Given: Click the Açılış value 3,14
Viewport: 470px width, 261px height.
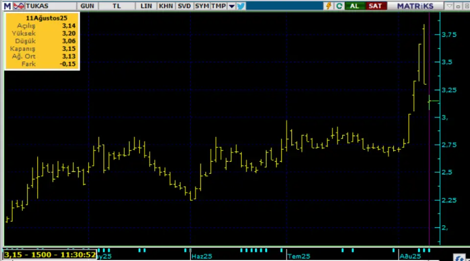Looking at the screenshot, I should pos(69,26).
